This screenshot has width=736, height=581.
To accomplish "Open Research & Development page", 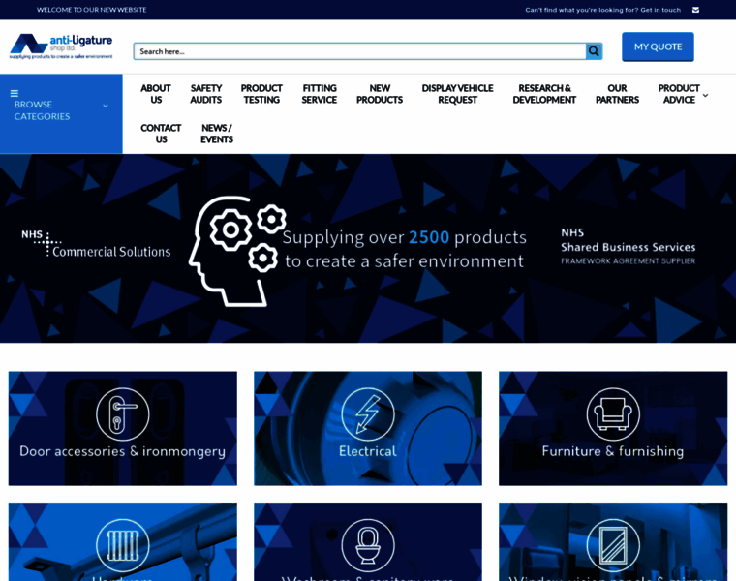I will pyautogui.click(x=544, y=94).
